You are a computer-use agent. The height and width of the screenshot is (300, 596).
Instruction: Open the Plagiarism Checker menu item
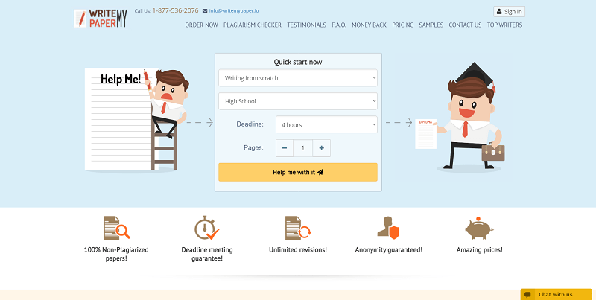(253, 25)
